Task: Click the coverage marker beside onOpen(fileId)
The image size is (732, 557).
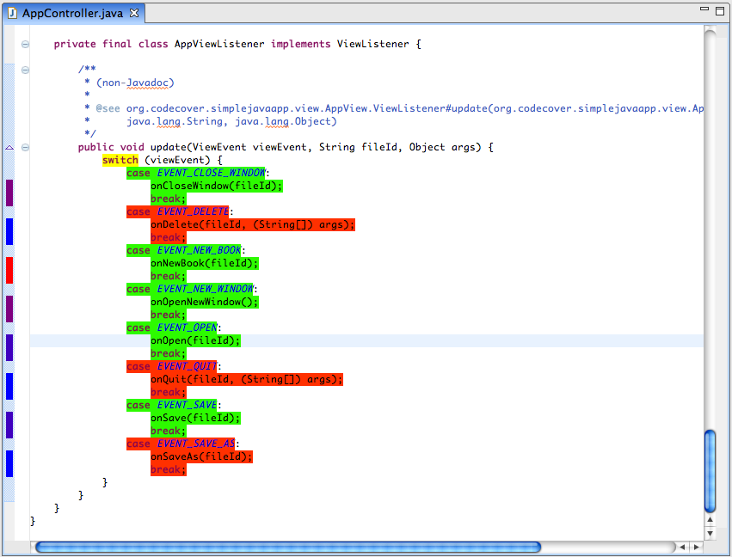Action: click(x=9, y=347)
